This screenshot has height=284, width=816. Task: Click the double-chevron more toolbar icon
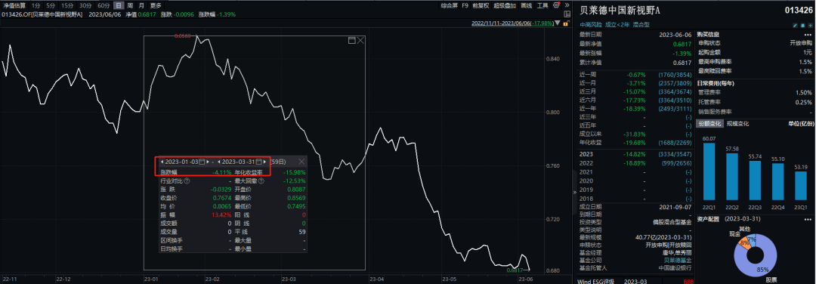coord(567,5)
